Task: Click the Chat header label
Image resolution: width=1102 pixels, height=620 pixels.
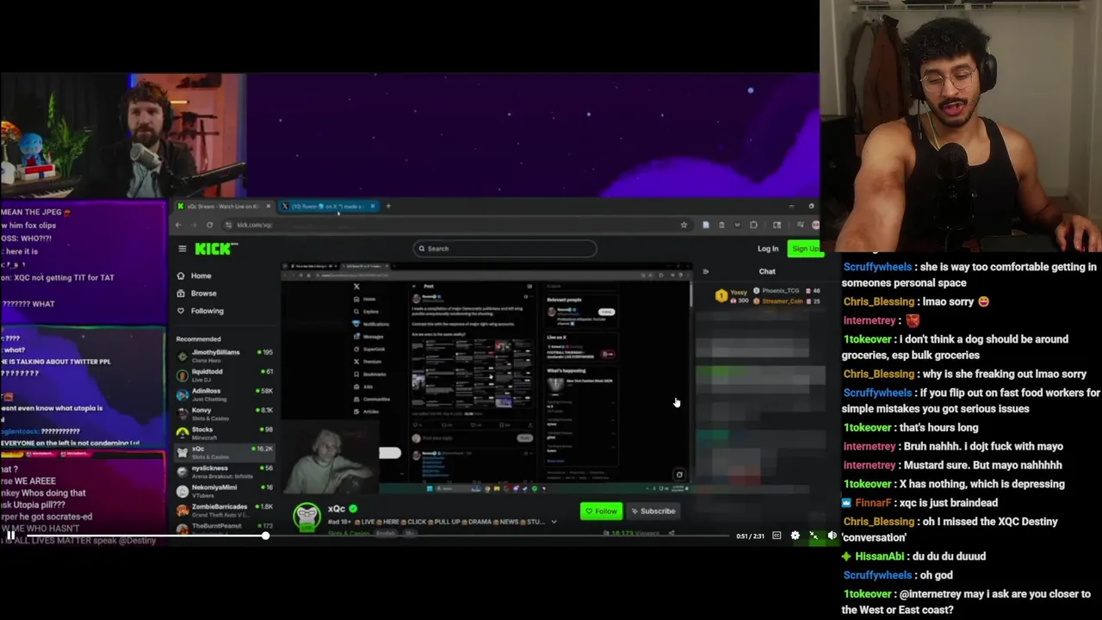Action: point(766,272)
